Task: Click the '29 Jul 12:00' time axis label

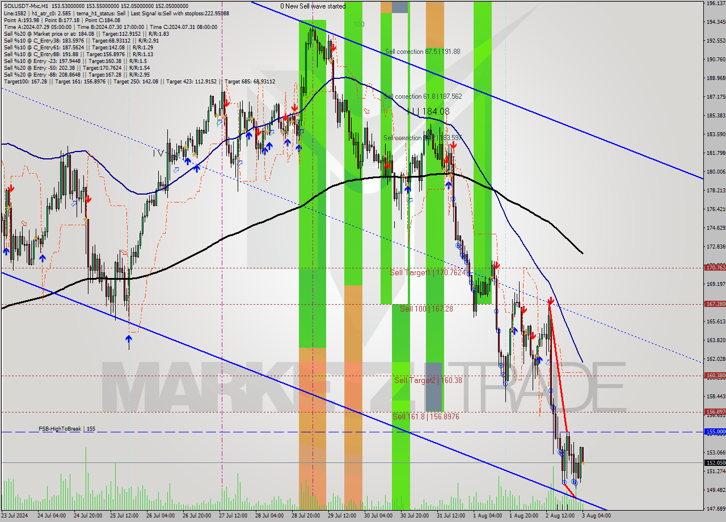Action: tap(342, 516)
